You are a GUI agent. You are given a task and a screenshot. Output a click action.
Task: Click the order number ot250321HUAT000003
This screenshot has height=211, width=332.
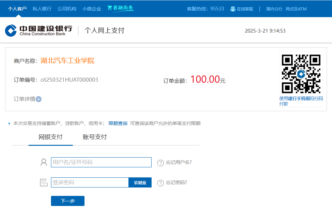(x=69, y=80)
